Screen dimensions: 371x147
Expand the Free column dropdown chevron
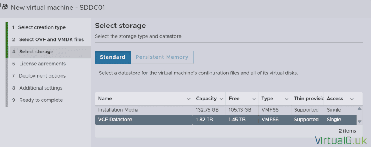(x=253, y=99)
